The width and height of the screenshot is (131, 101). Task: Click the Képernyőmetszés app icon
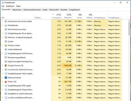[x=6, y=78]
